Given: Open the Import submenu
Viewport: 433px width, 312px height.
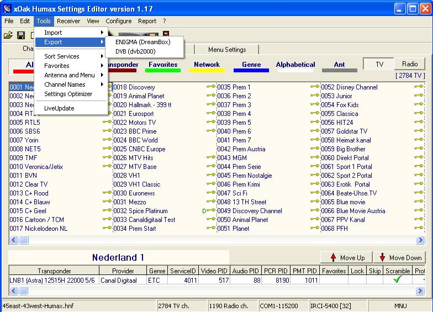Looking at the screenshot, I should coord(71,33).
